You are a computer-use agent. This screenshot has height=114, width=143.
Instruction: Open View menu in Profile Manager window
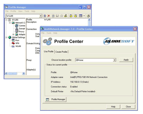coord(20,11)
